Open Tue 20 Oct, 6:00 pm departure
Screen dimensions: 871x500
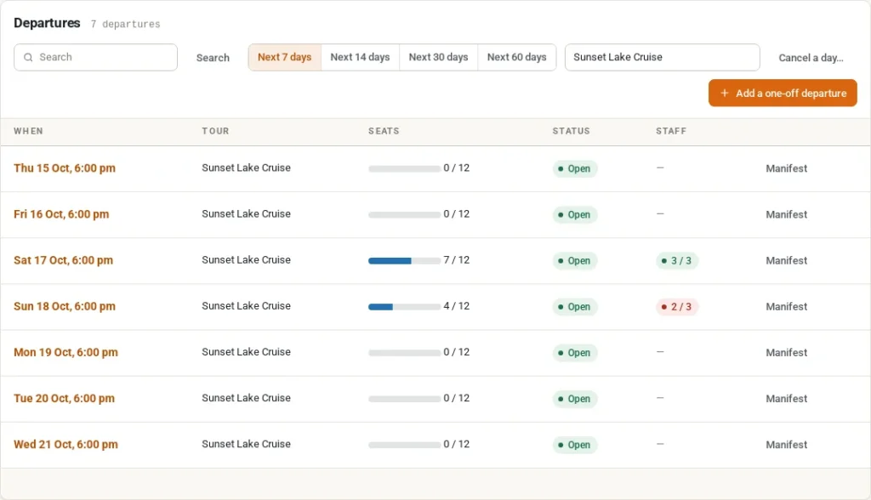pyautogui.click(x=64, y=399)
